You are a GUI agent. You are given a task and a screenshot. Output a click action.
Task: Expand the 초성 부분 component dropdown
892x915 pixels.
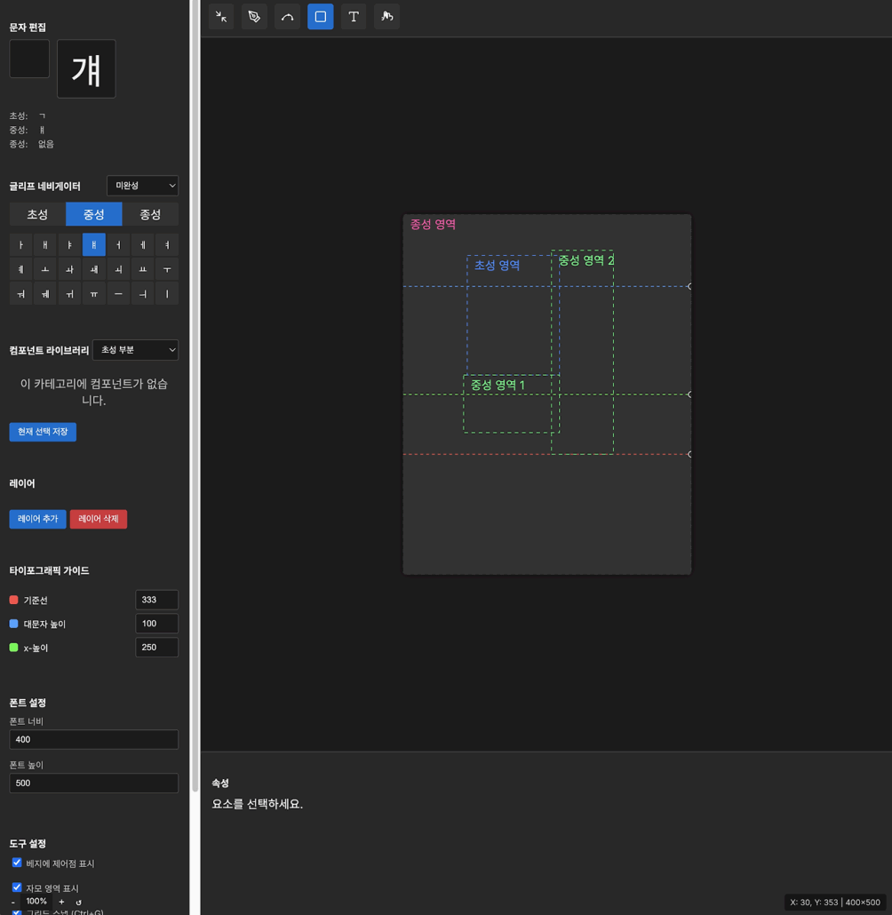pos(135,350)
